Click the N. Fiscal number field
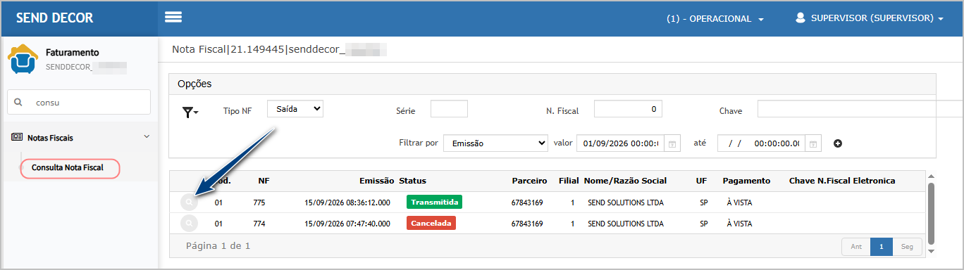This screenshot has height=270, width=964. click(628, 109)
